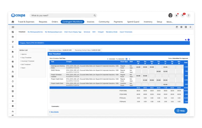The height and width of the screenshot is (128, 202).
Task: Toggle the hamburger sidebar menu
Action: 13,27
